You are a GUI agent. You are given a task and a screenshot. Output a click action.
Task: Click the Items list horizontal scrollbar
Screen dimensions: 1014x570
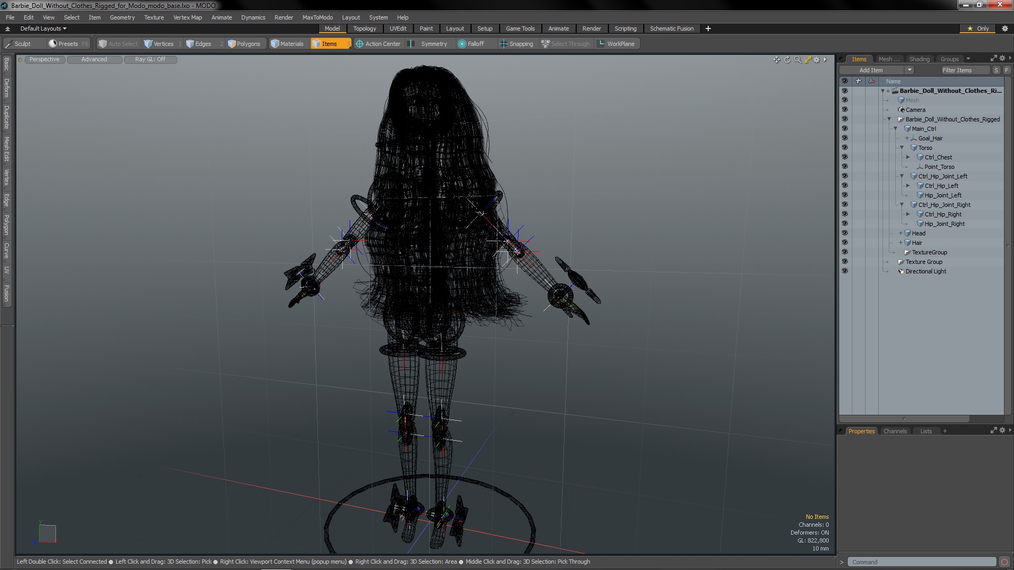point(904,419)
